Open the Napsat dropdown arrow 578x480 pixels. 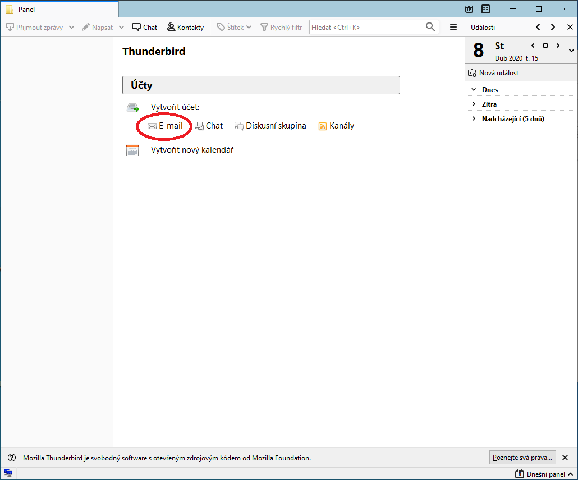pos(121,28)
